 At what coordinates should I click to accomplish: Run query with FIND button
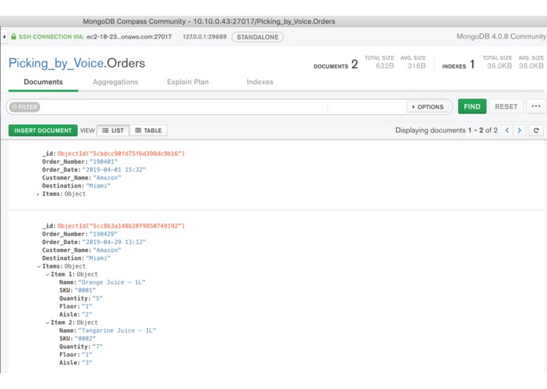point(472,106)
